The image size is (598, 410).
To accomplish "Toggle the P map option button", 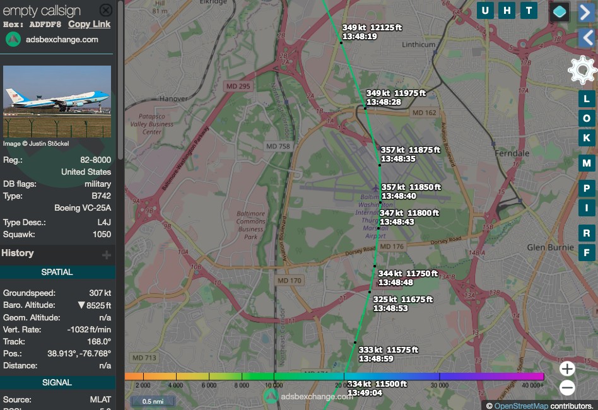I will pyautogui.click(x=587, y=188).
